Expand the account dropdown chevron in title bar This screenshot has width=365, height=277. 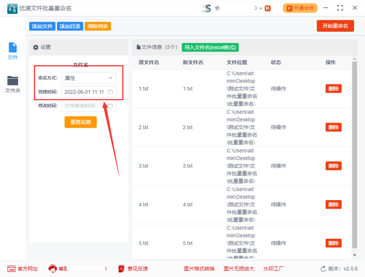tap(261, 9)
